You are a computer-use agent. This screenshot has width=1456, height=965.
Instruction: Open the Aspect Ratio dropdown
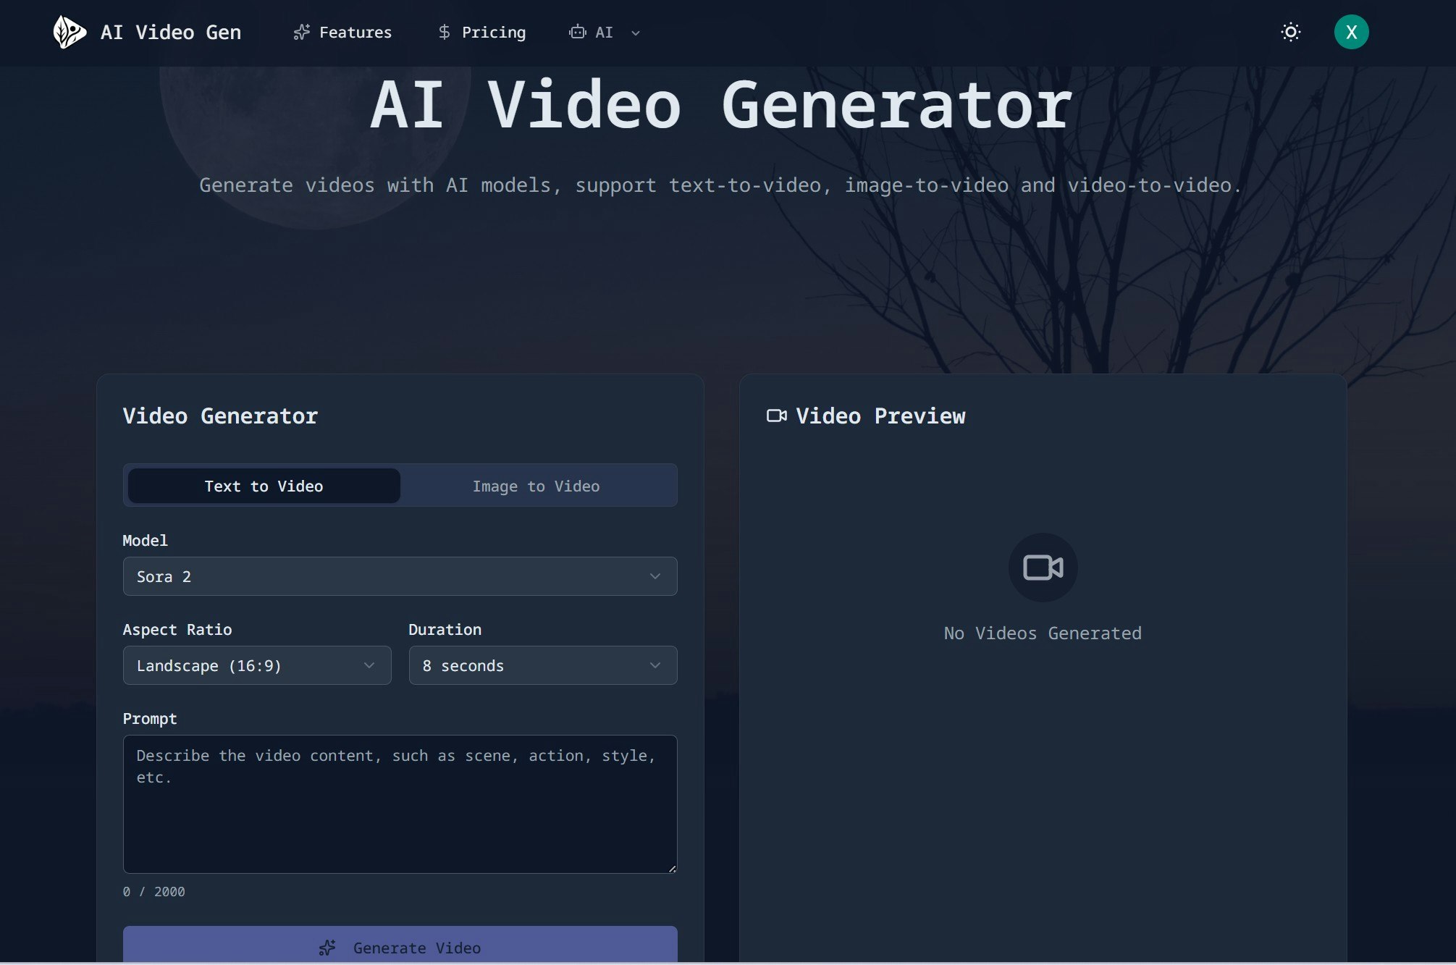[256, 665]
